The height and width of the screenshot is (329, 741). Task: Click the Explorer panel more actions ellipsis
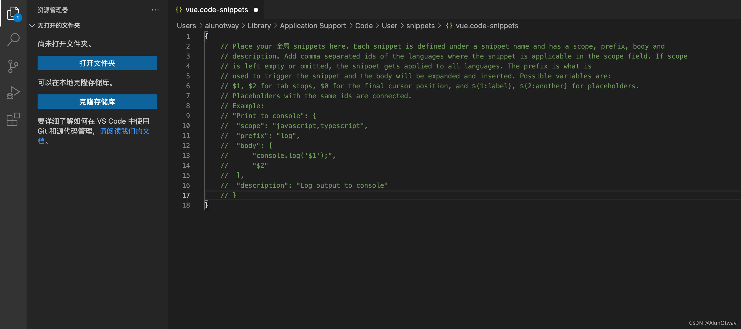pyautogui.click(x=155, y=10)
